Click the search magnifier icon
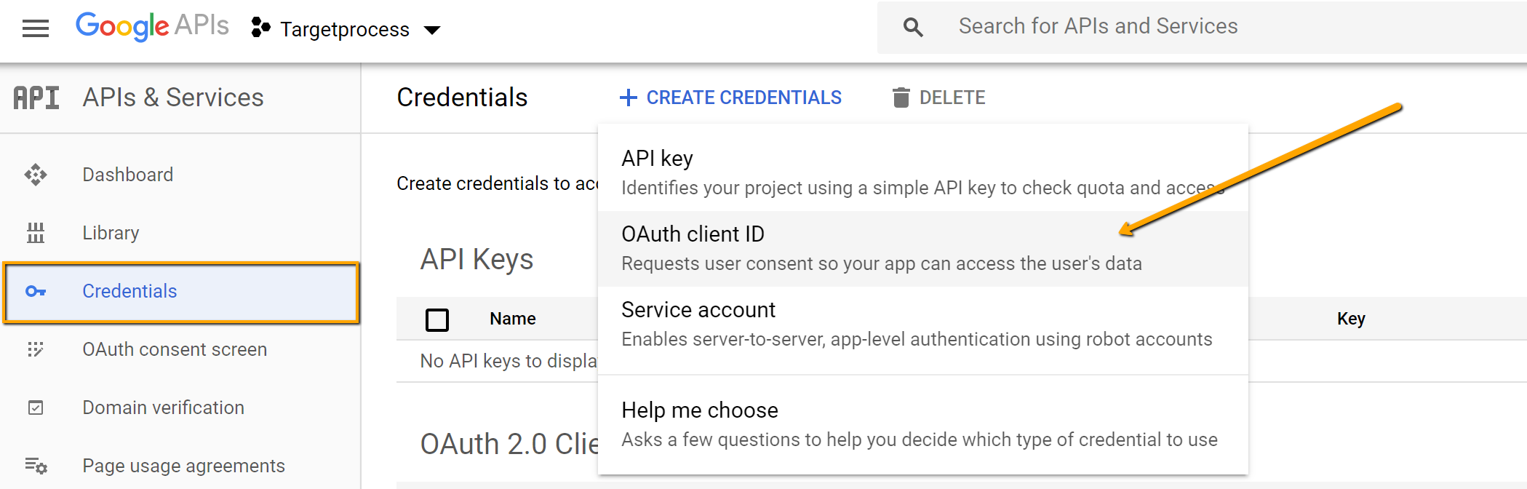This screenshot has height=489, width=1527. click(913, 28)
